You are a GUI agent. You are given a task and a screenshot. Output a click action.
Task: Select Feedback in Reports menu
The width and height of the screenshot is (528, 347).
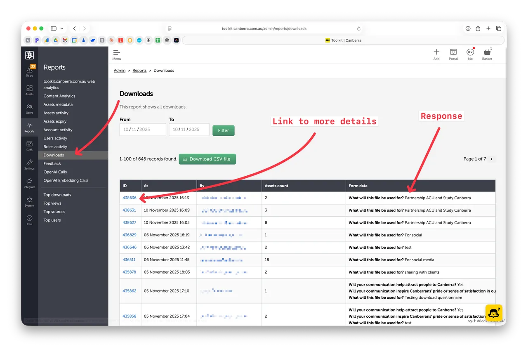[x=52, y=164]
